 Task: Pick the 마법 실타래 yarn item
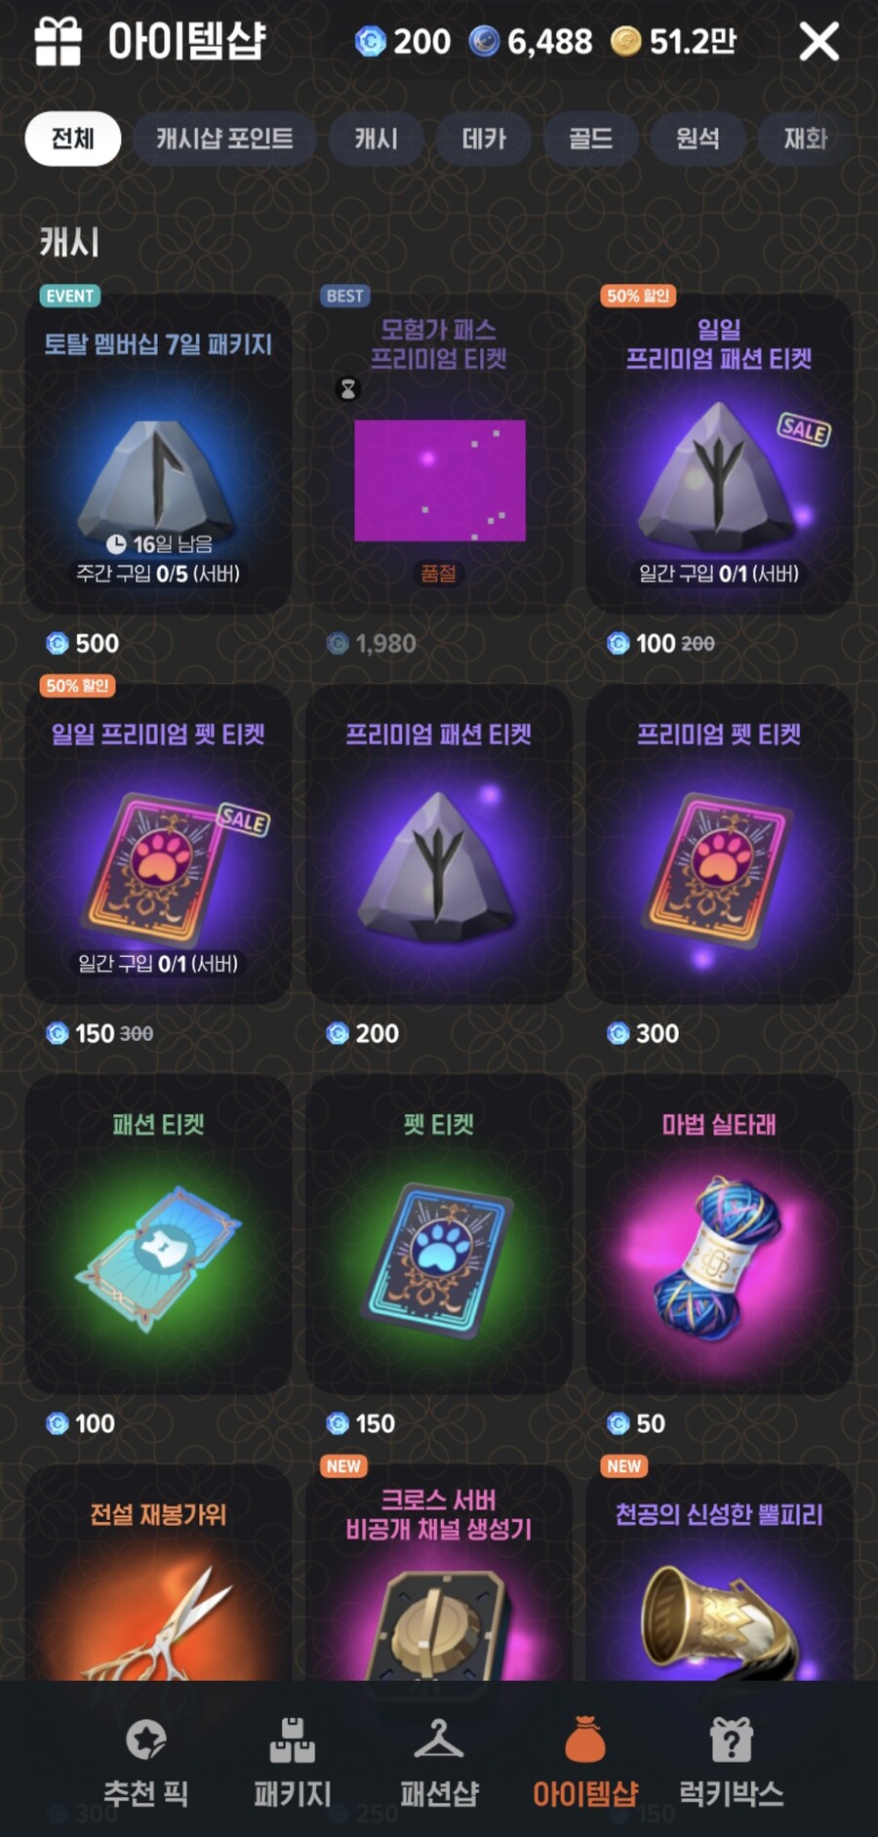pos(719,1234)
